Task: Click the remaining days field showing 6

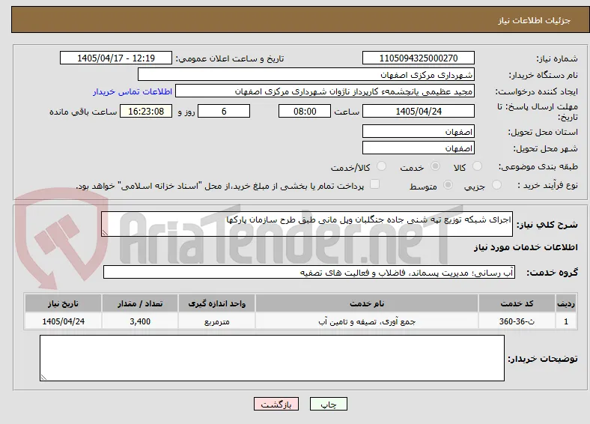Action: click(x=224, y=112)
